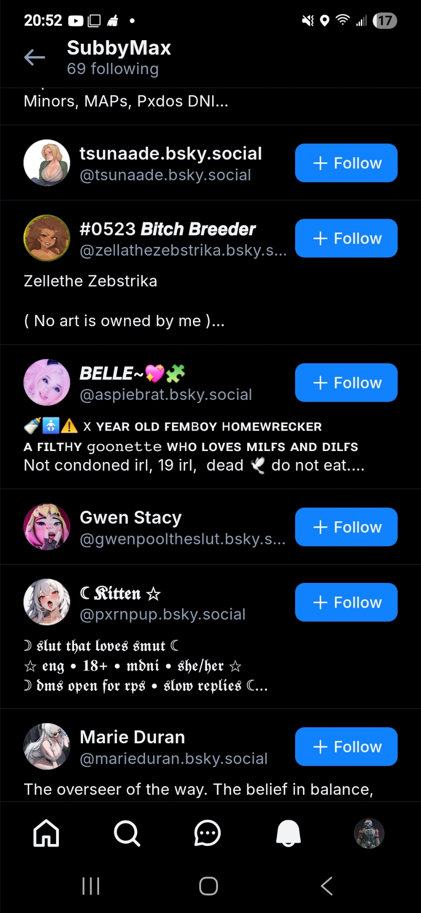Open the Search magnifier icon
421x913 pixels.
(x=127, y=833)
